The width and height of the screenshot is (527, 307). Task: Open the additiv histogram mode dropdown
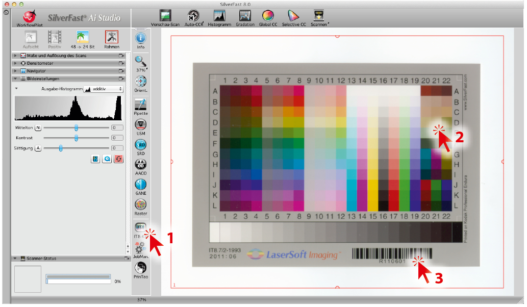tap(103, 89)
